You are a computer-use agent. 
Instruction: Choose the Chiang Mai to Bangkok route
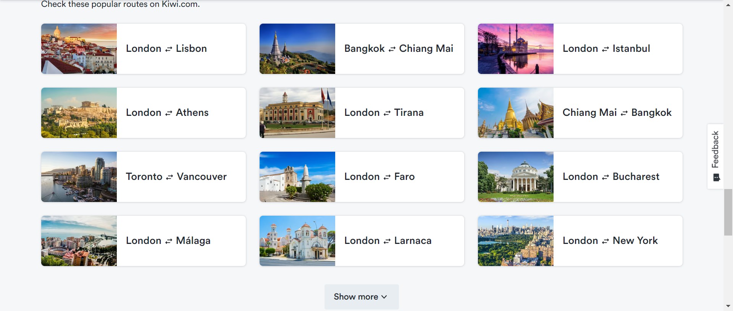pos(618,113)
